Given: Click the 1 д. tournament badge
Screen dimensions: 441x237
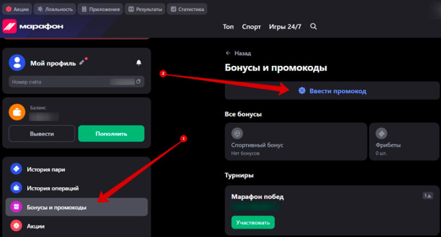Looking at the screenshot, I should click(428, 195).
